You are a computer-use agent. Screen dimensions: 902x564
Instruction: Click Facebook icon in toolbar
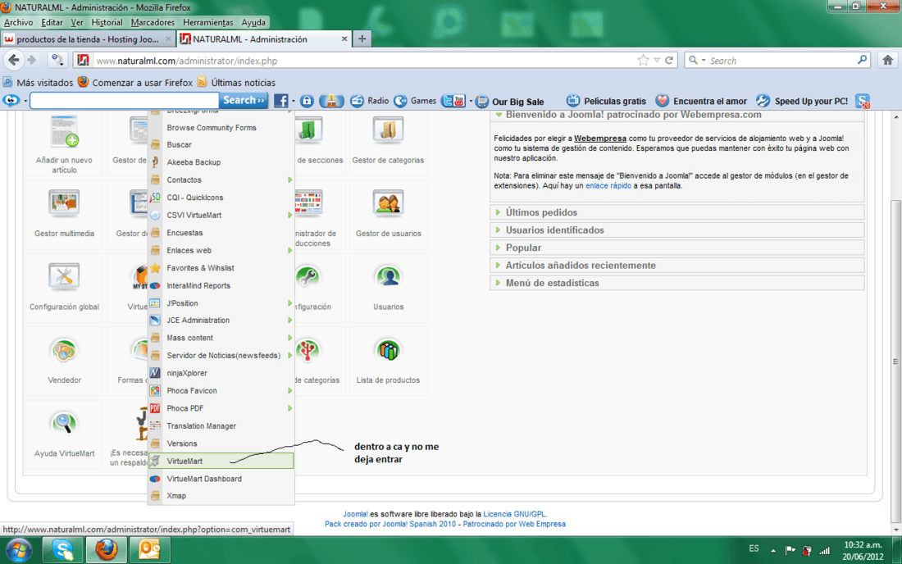coord(280,101)
